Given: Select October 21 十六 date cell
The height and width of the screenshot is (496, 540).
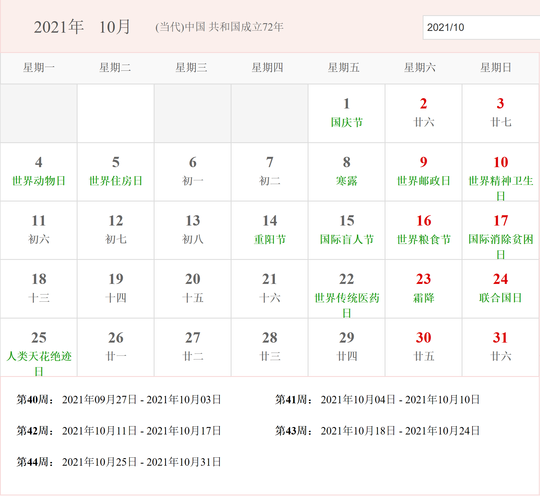Looking at the screenshot, I should pyautogui.click(x=270, y=289).
